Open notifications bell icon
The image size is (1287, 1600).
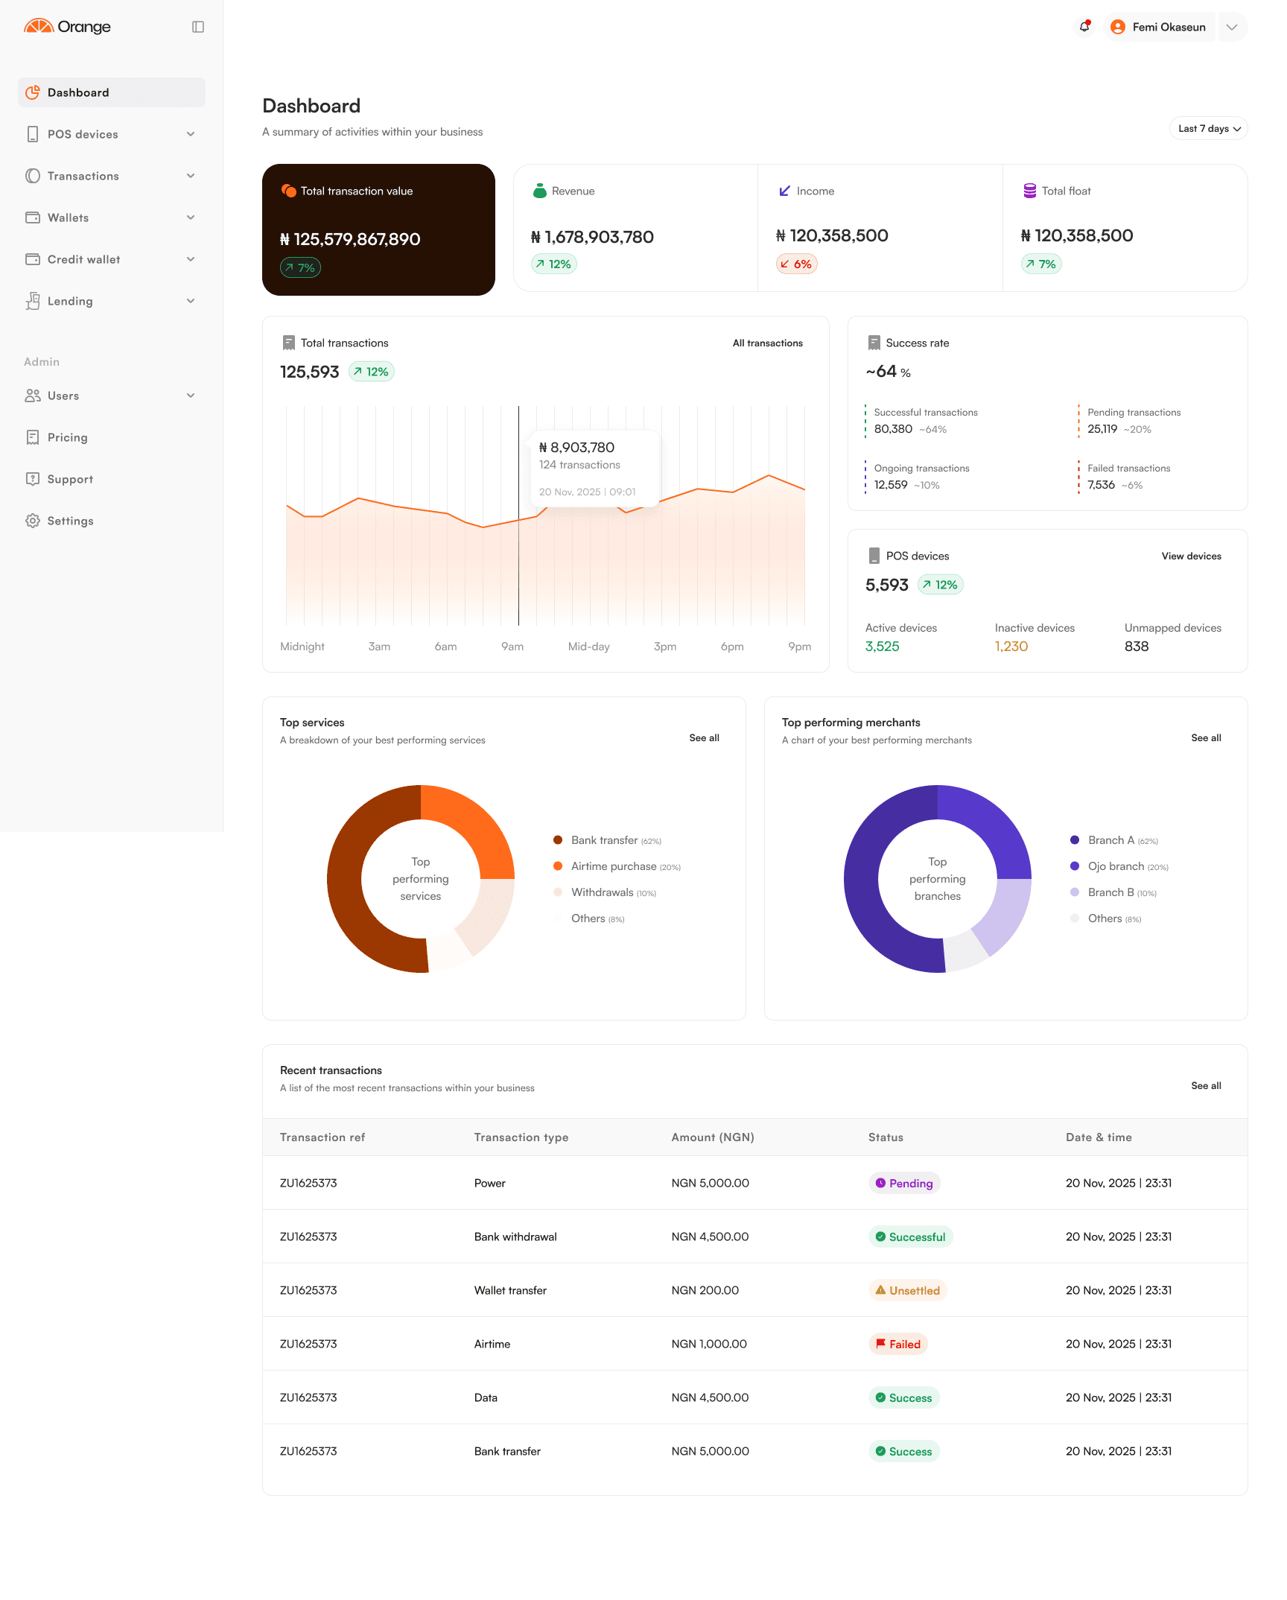[1085, 27]
